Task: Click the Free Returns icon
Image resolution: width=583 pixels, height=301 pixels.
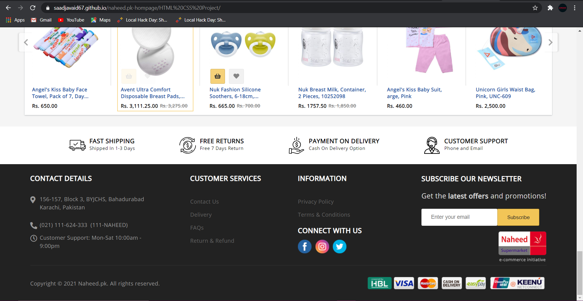Action: click(187, 145)
